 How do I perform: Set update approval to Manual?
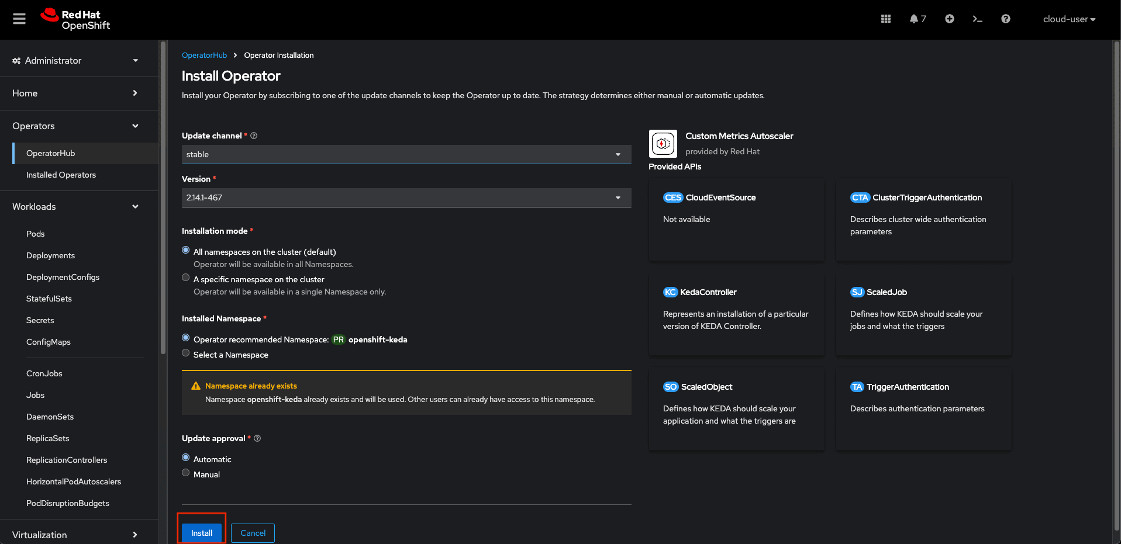pos(186,473)
